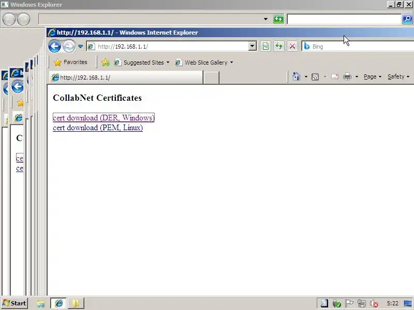
Task: Open Web Slice Gallery dropdown
Action: click(x=204, y=63)
